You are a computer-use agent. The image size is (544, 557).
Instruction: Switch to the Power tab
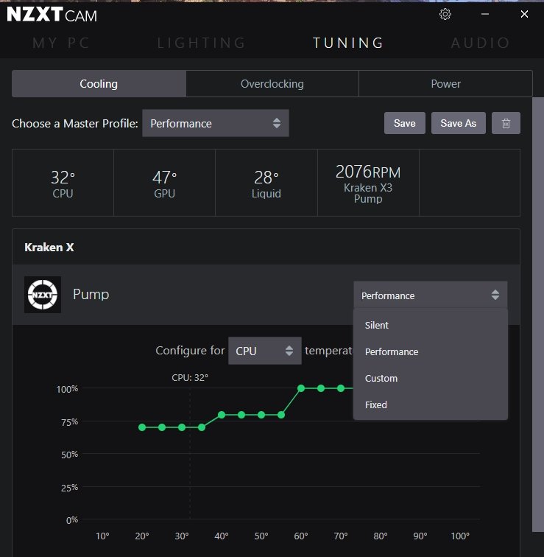tap(445, 84)
